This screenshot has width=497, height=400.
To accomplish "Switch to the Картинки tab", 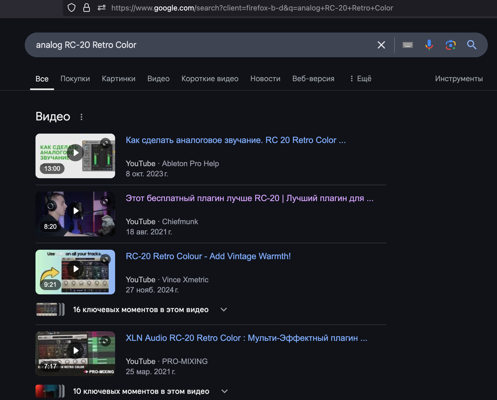I will click(x=119, y=78).
